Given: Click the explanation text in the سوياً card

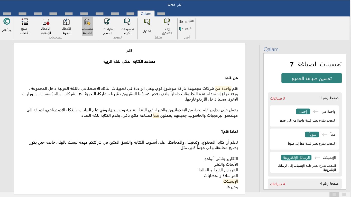Looking at the screenshot, I should pos(312,144).
